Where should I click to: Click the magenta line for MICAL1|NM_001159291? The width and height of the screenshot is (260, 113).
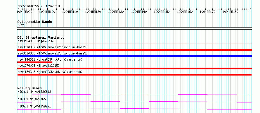point(134,109)
